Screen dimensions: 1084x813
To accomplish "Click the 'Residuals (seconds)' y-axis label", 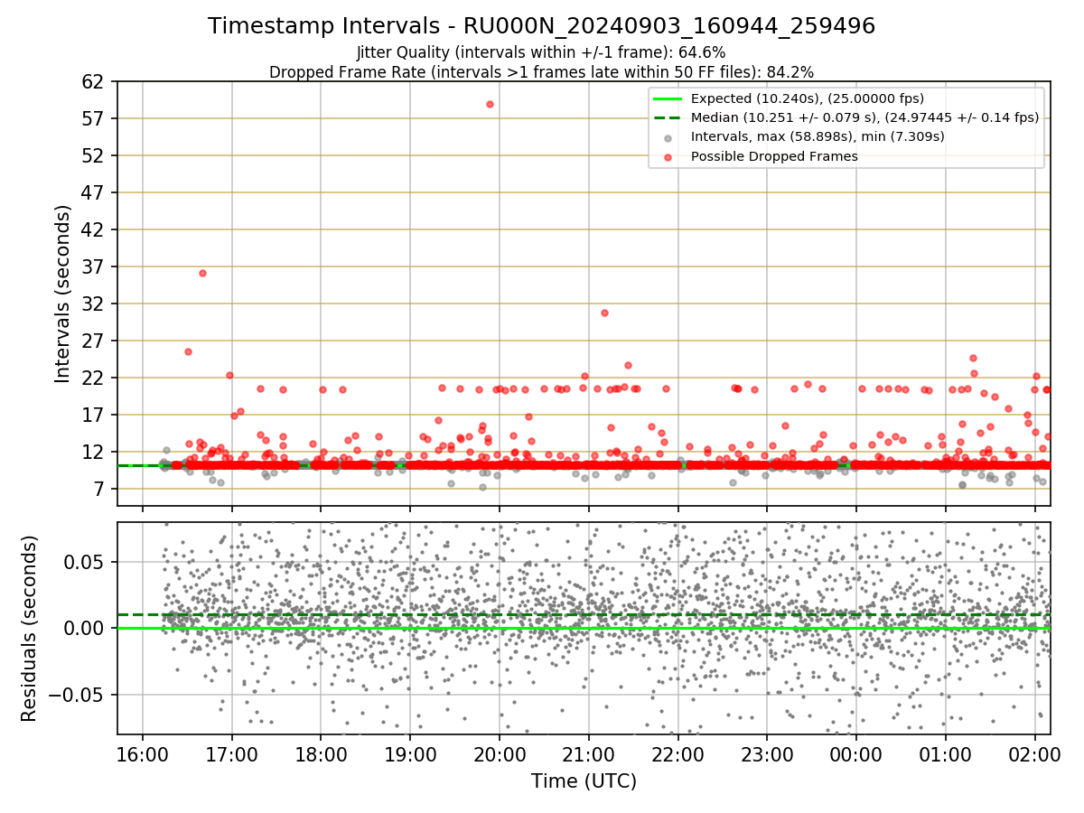I will pos(29,629).
